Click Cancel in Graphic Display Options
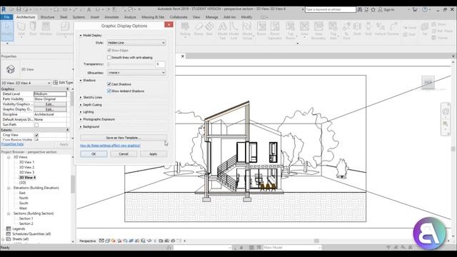 tap(124, 154)
